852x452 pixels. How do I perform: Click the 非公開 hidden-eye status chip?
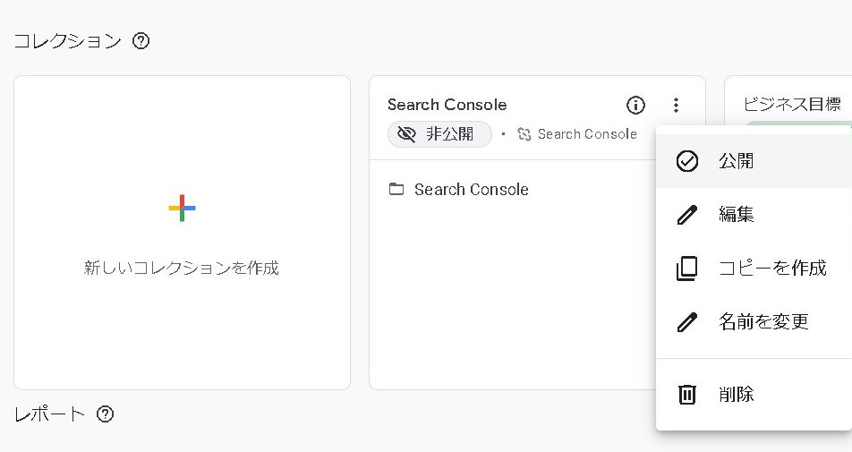[x=439, y=134]
